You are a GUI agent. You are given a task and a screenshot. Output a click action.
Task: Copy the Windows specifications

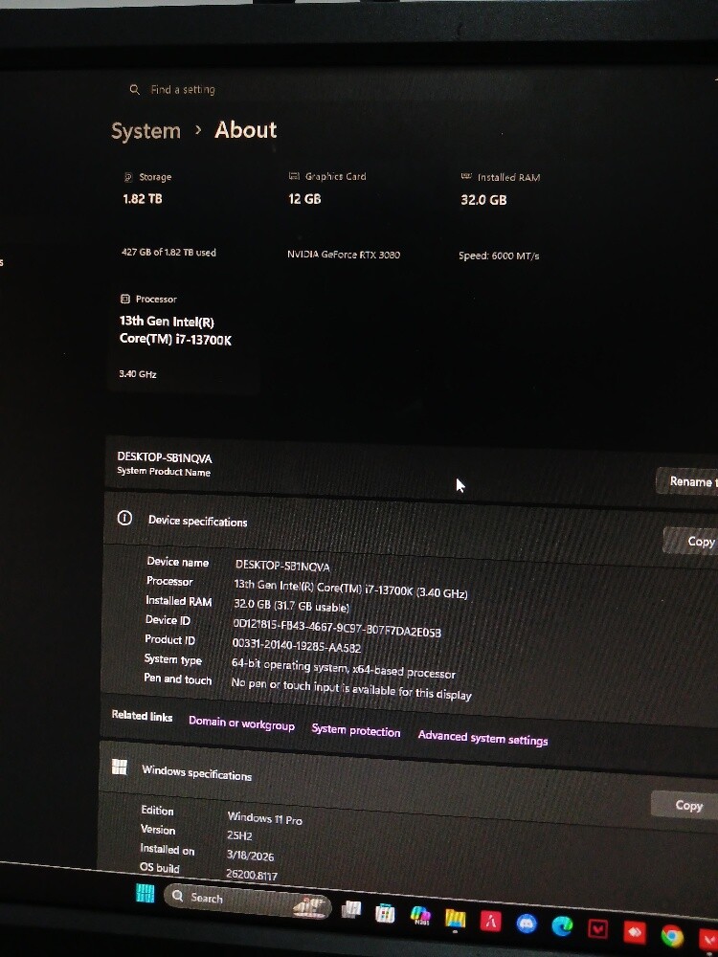click(685, 805)
